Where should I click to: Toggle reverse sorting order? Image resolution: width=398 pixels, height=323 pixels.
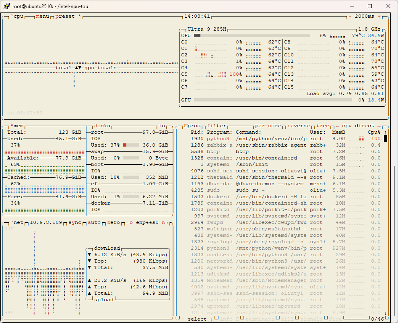click(x=298, y=126)
